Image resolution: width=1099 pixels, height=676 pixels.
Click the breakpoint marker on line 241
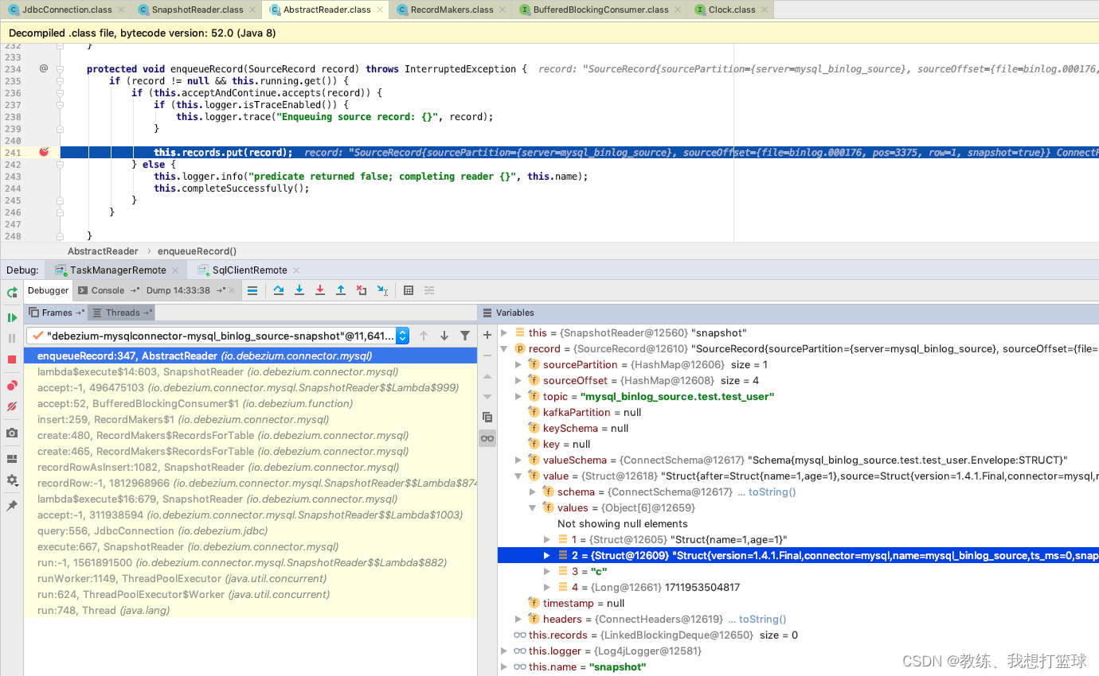point(45,152)
